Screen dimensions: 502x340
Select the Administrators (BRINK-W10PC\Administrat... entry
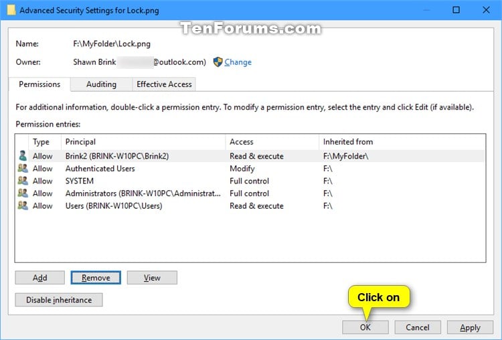tap(143, 193)
